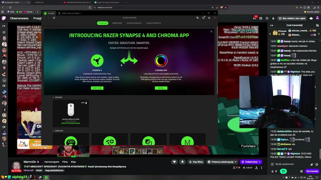Open Razer Synapse settings gear

click(x=209, y=18)
